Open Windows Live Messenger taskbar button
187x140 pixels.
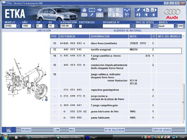tap(69, 137)
